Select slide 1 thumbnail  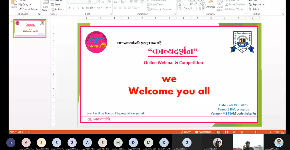30,28
